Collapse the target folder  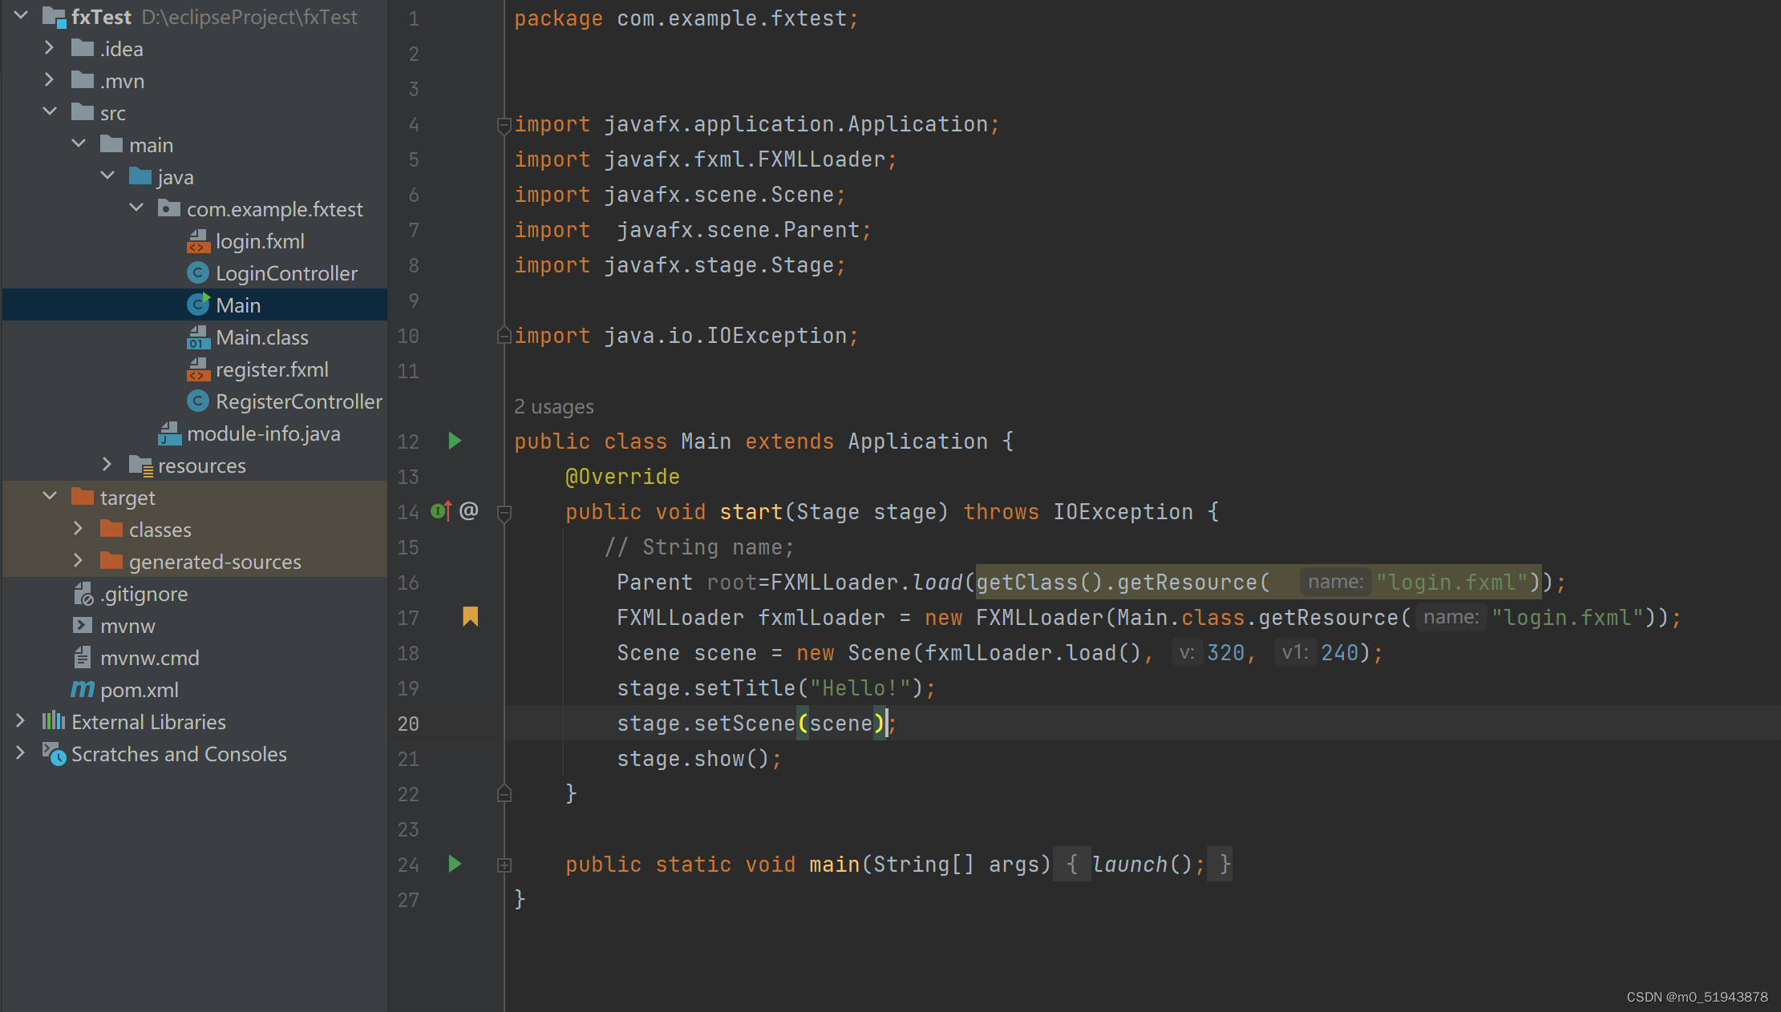49,497
